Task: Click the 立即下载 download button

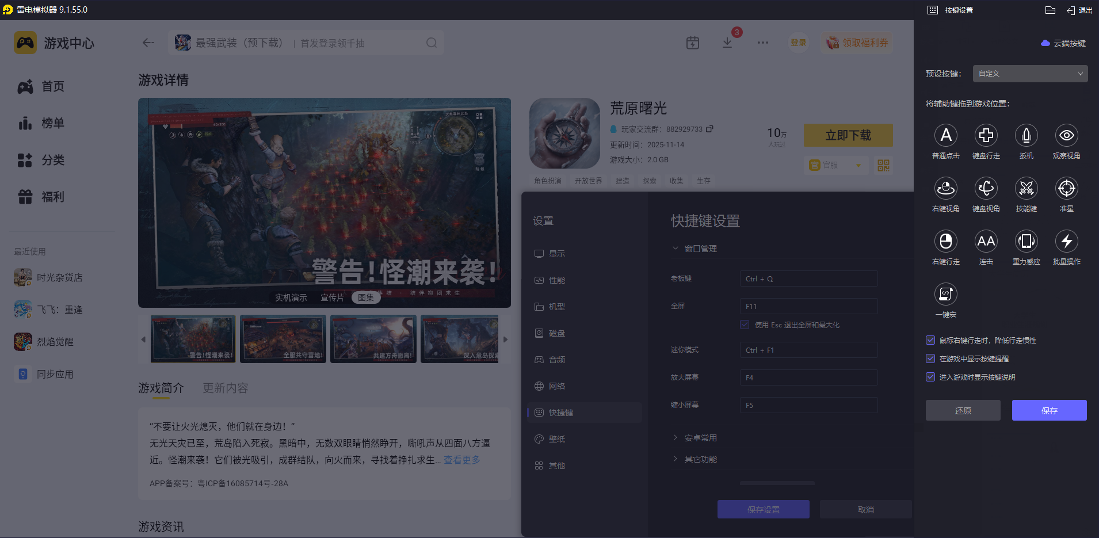Action: pyautogui.click(x=848, y=135)
